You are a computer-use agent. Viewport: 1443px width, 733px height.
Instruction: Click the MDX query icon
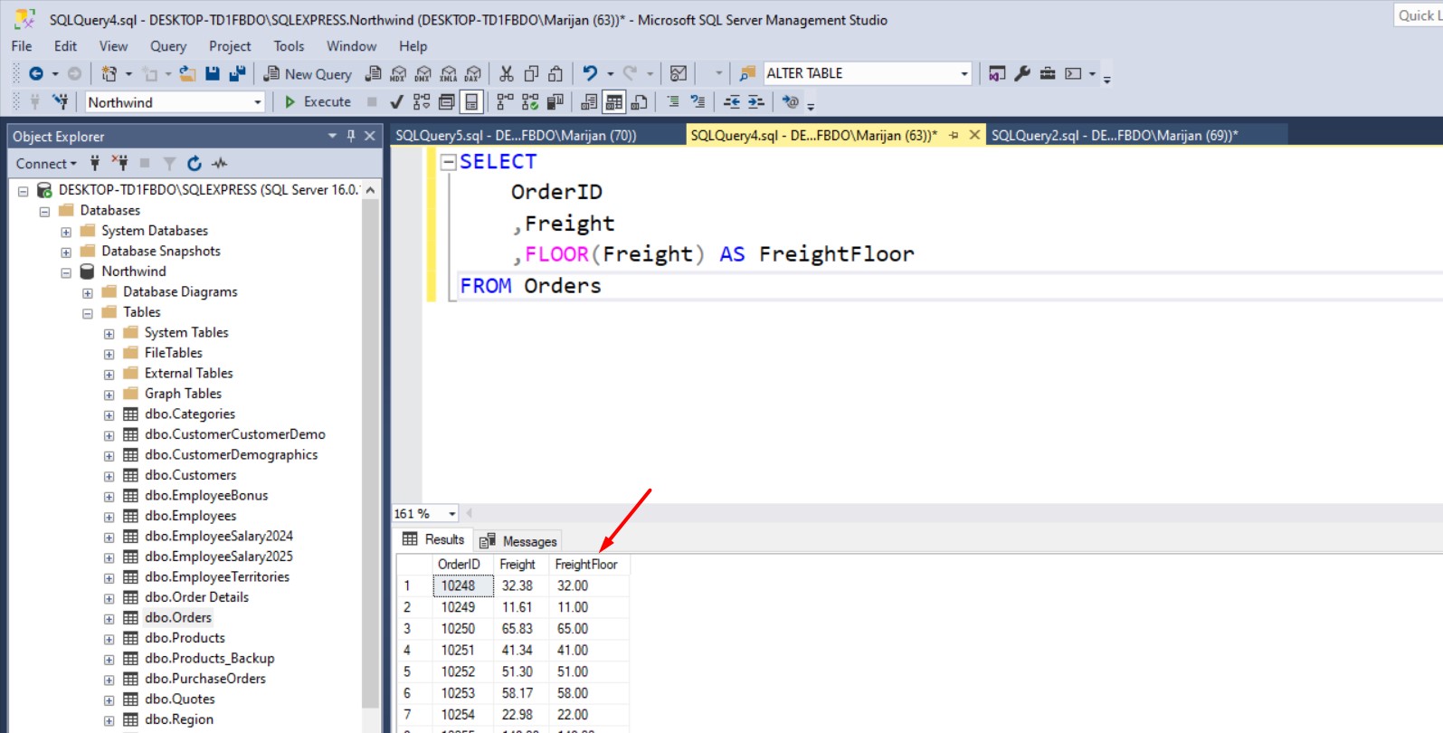(398, 74)
